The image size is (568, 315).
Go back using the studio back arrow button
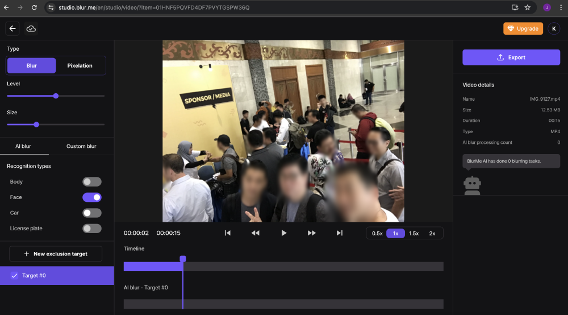[12, 28]
